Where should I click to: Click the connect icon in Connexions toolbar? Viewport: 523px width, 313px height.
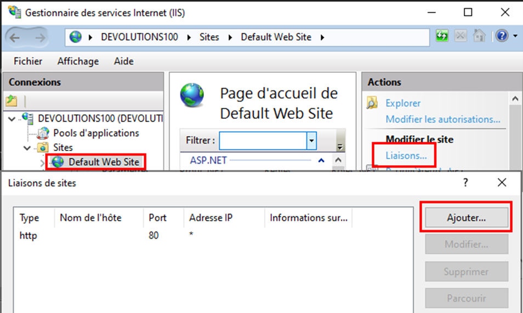12,100
